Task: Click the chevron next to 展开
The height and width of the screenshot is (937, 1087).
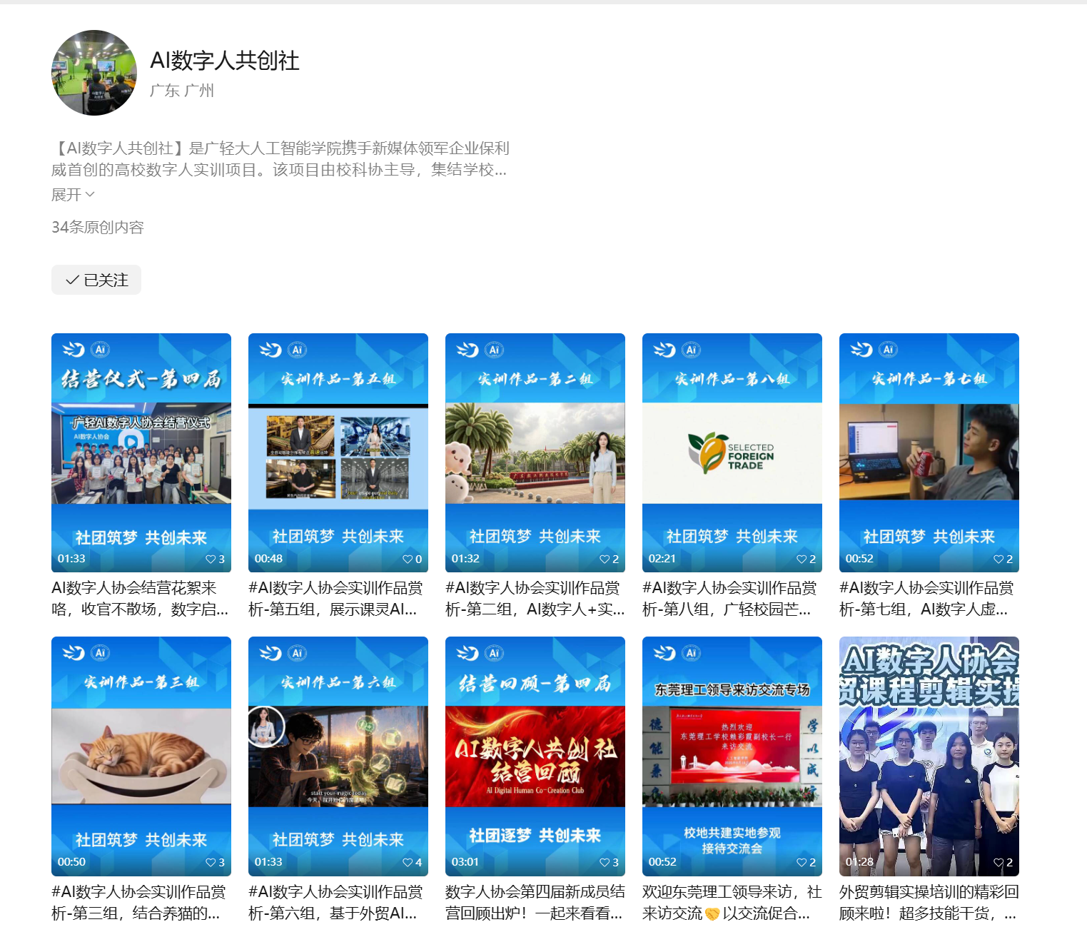Action: pos(90,194)
